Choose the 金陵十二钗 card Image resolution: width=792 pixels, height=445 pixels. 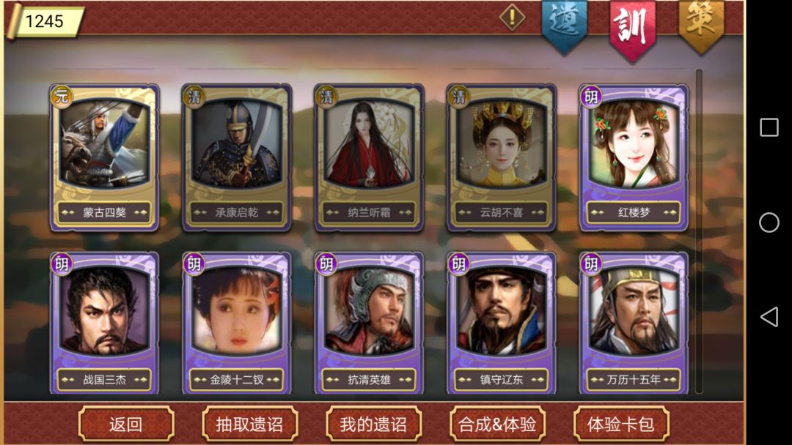[237, 323]
